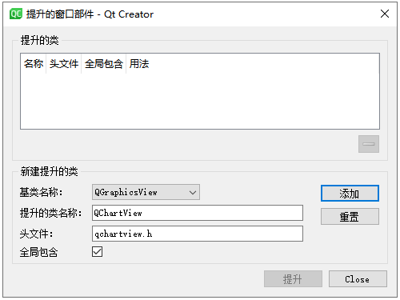Click the 全局包含 label beside the checkbox
400x300 pixels.
coord(38,252)
